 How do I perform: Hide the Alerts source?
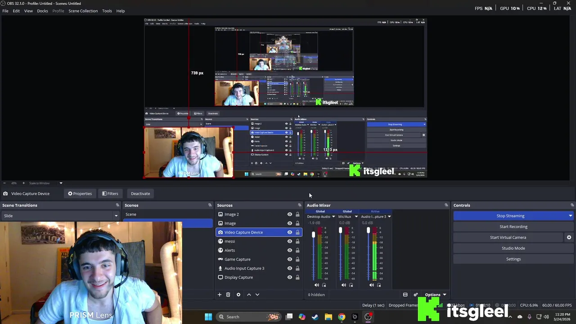pyautogui.click(x=290, y=250)
